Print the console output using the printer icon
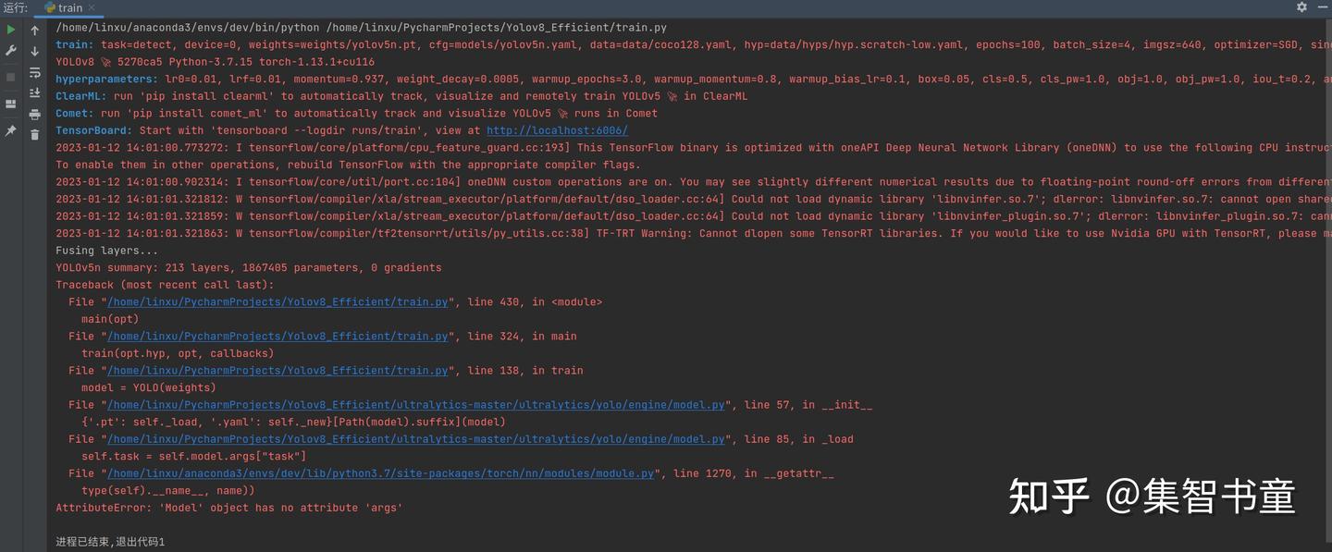The image size is (1332, 552). pos(35,115)
